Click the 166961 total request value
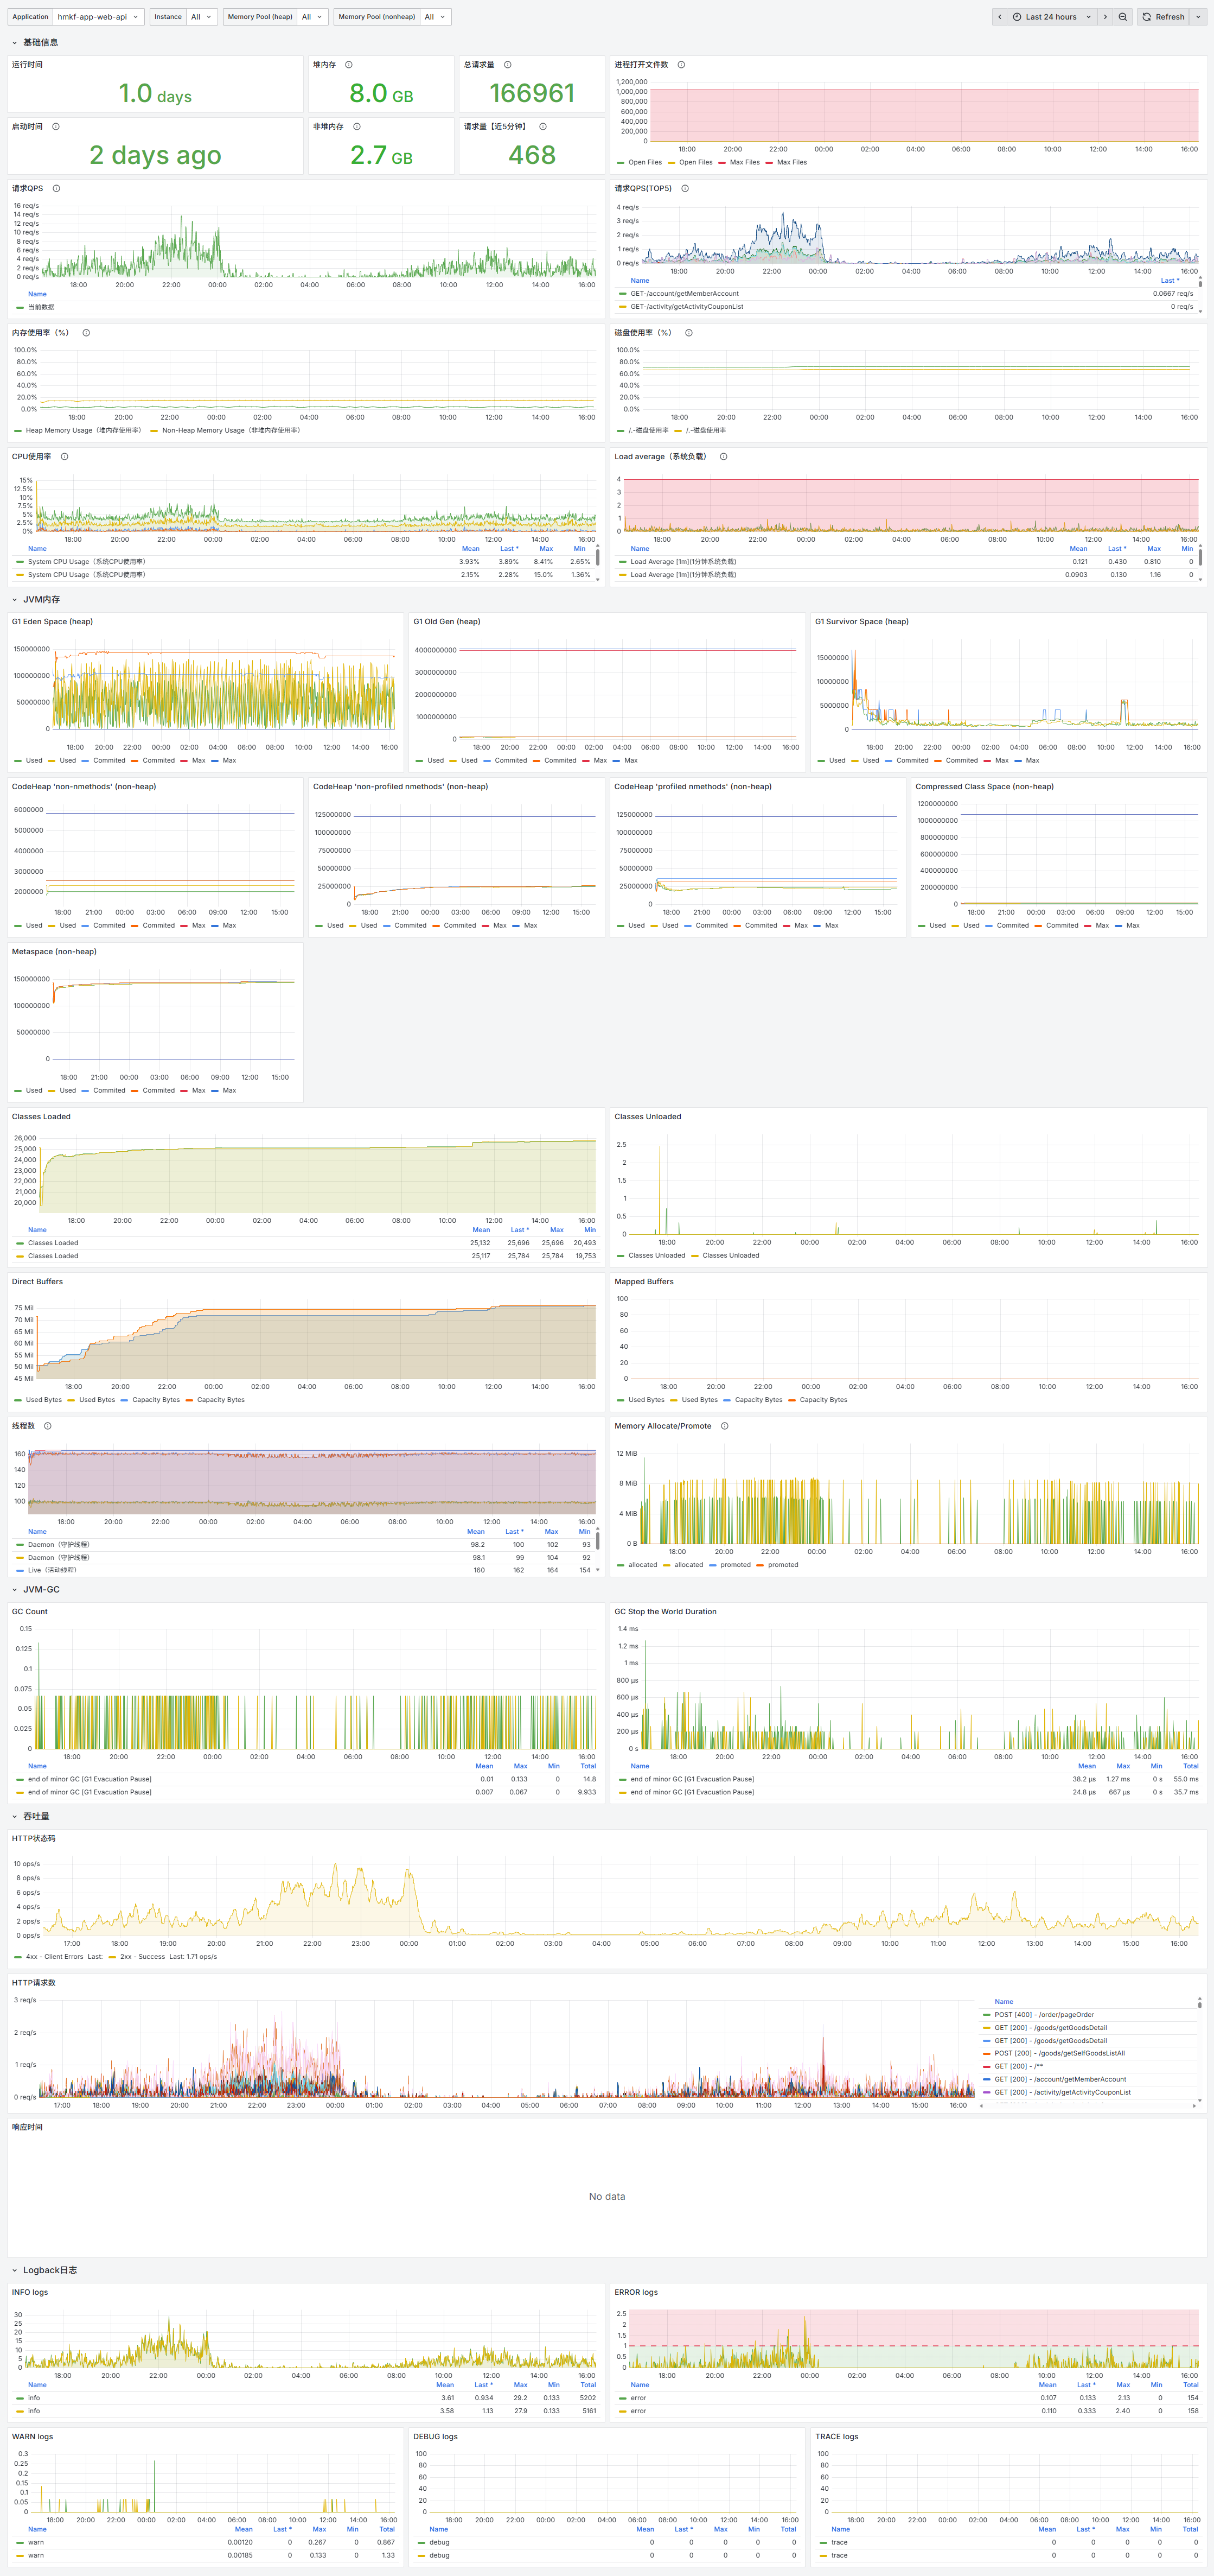 [532, 93]
